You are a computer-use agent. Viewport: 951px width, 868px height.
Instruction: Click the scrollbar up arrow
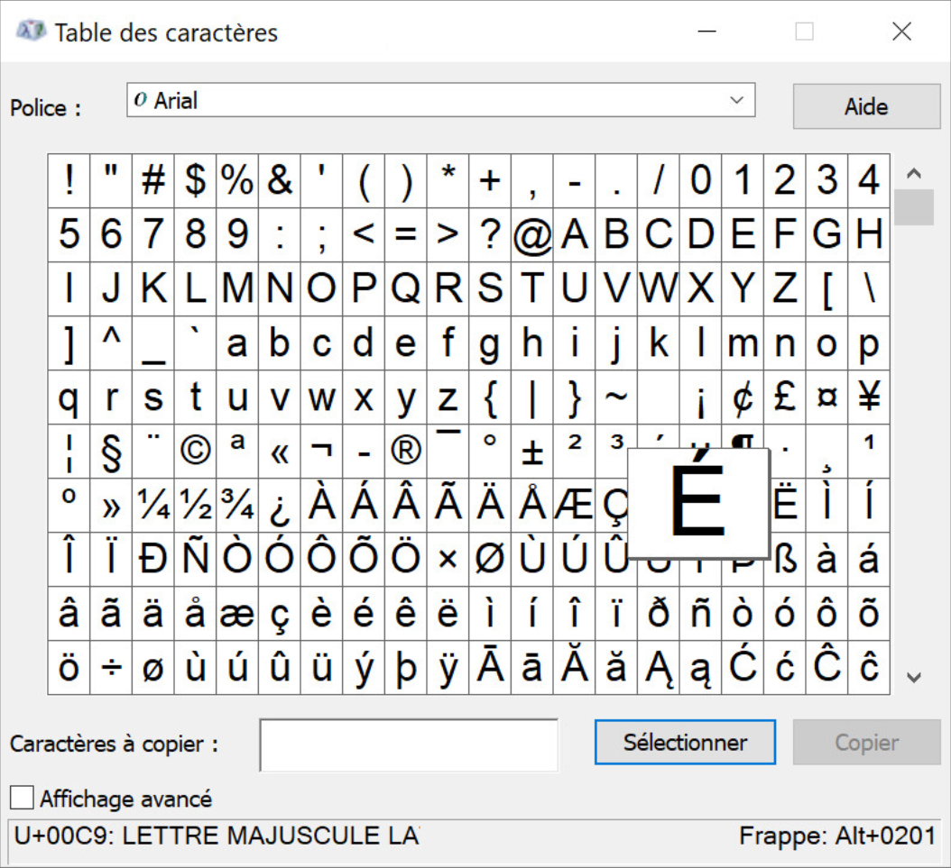coord(913,173)
